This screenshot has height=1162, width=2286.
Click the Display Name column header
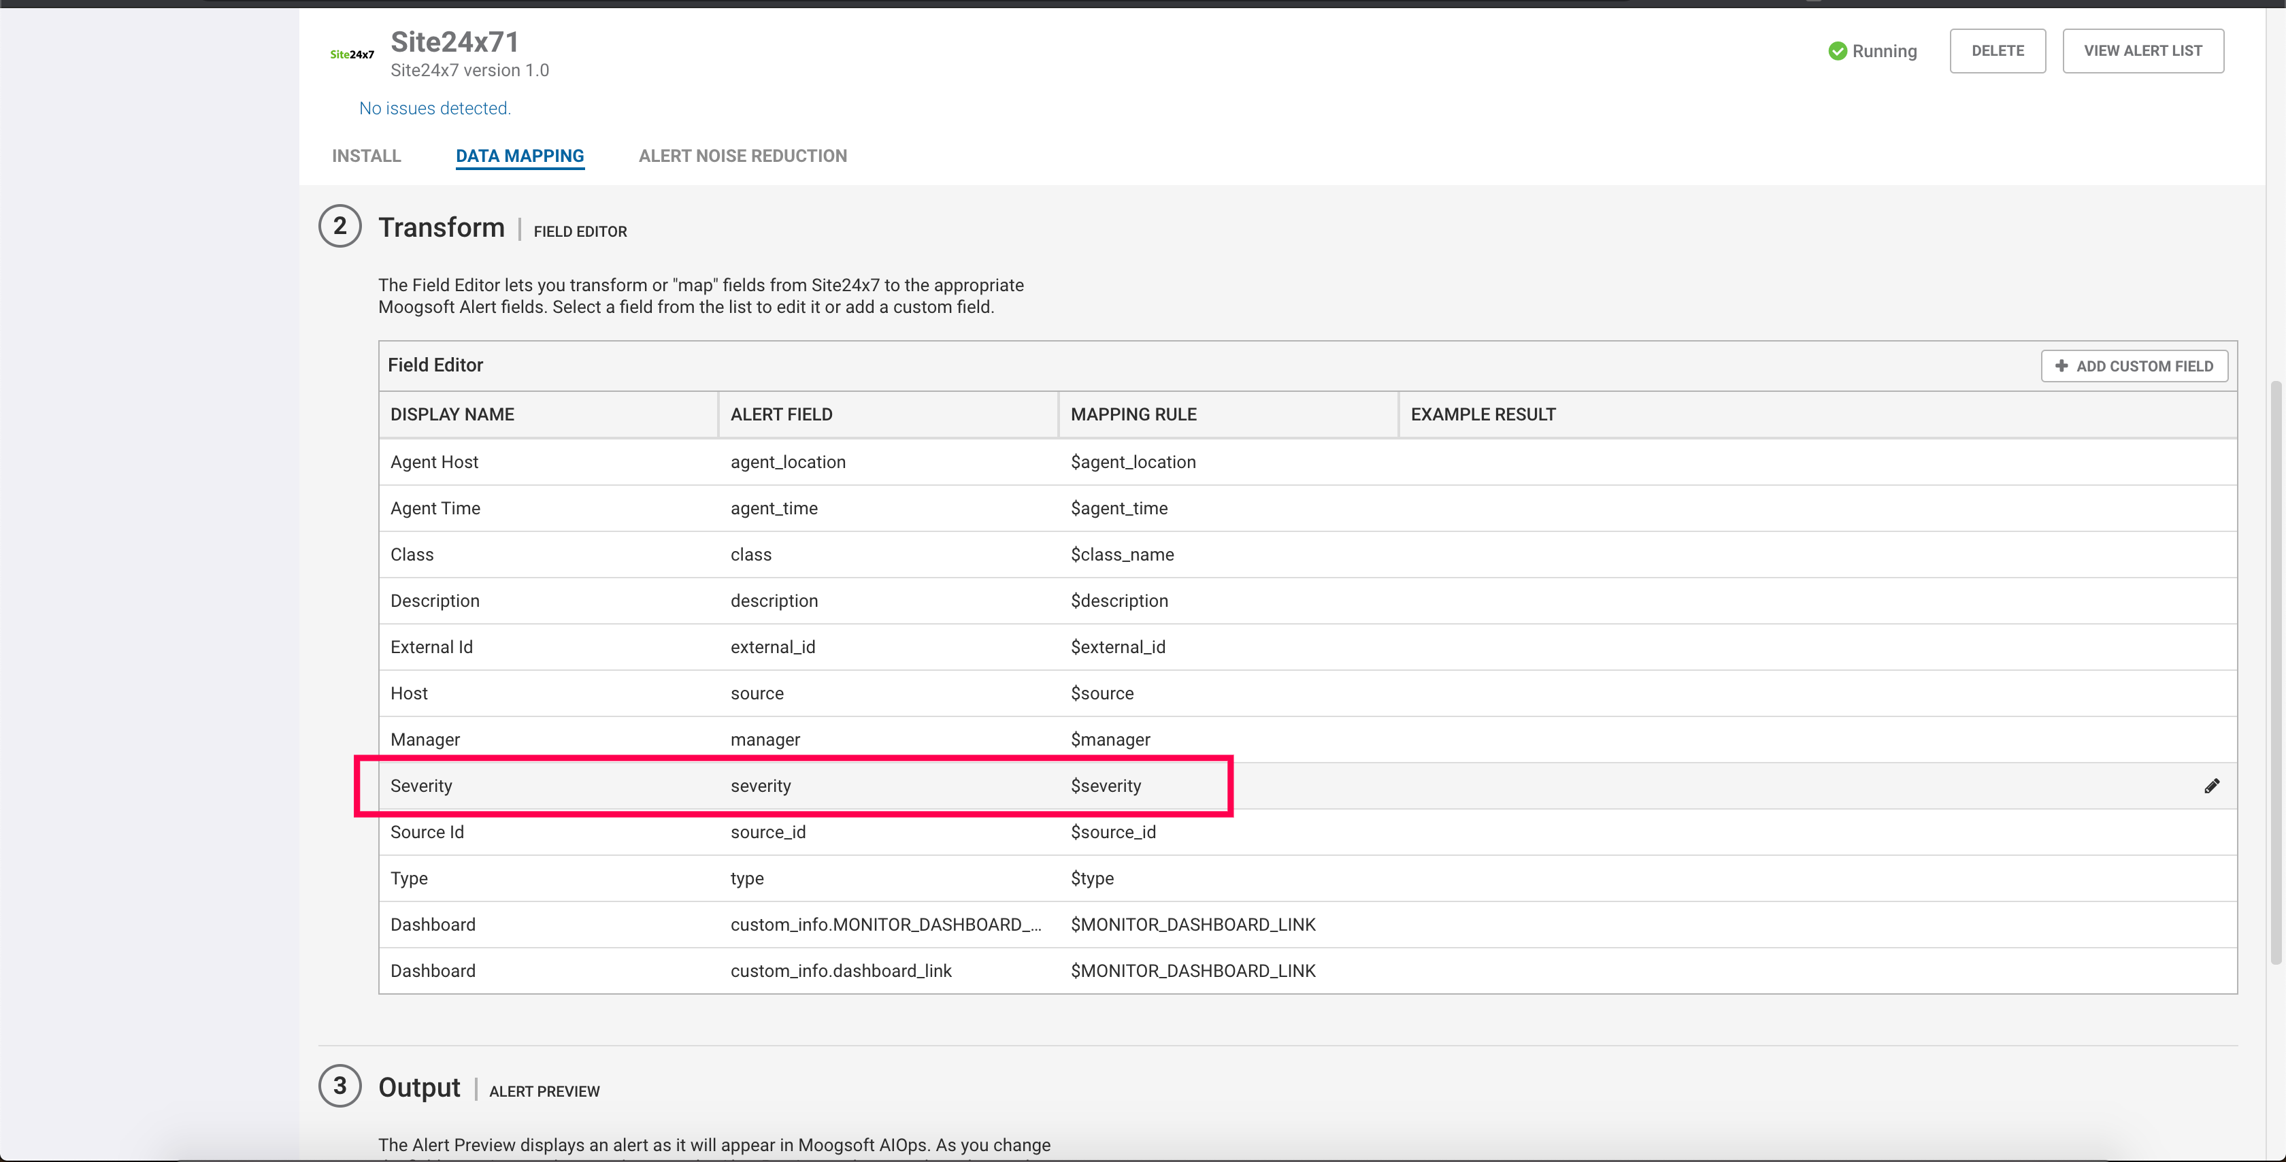452,414
